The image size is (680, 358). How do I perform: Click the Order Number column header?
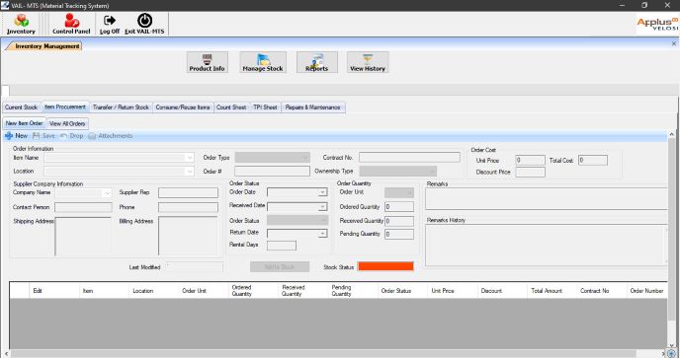646,291
